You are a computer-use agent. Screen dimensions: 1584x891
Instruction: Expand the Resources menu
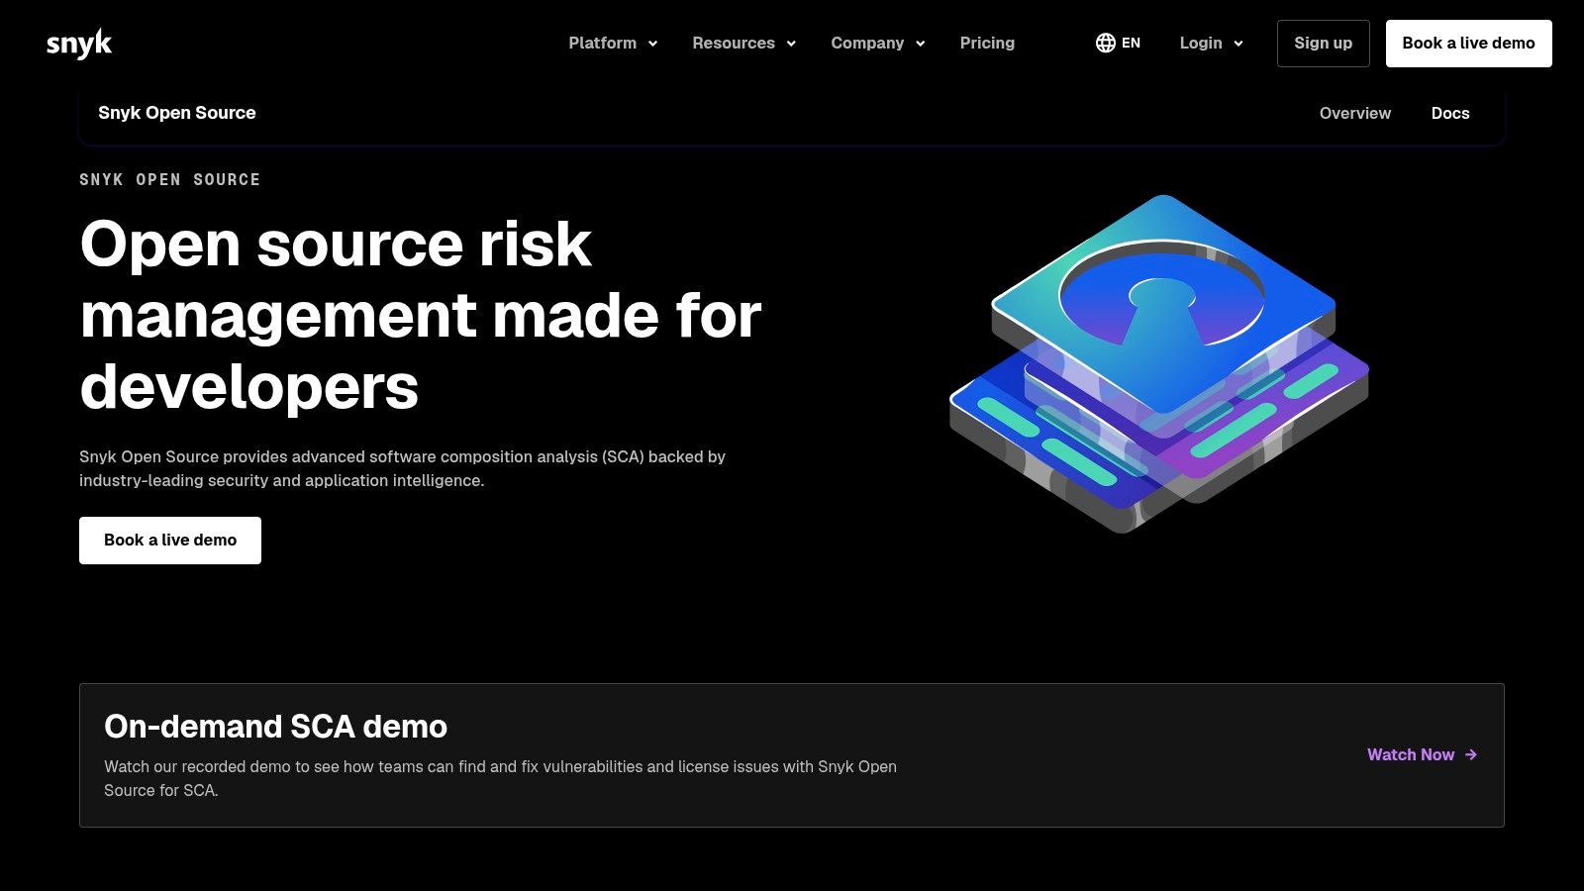click(743, 43)
